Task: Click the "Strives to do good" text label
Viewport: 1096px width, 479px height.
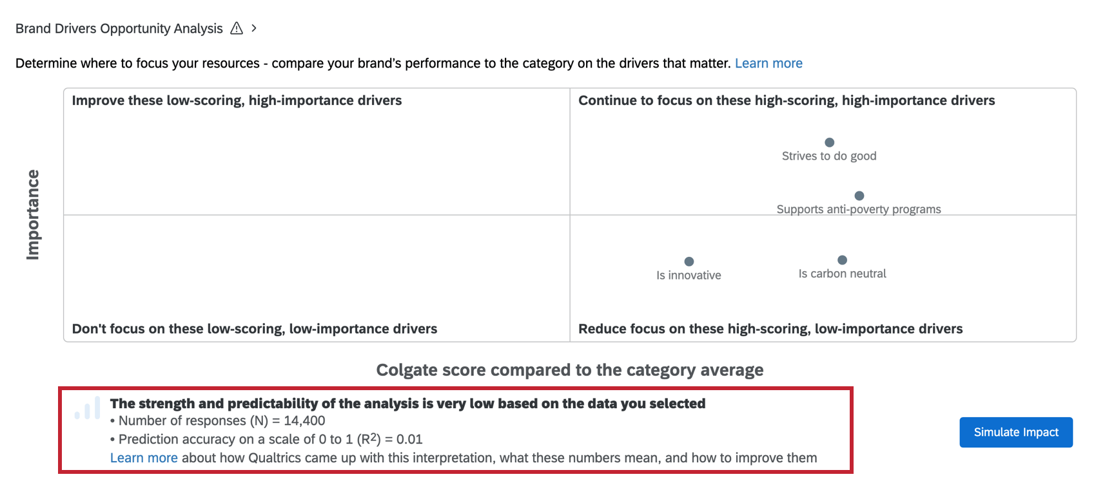Action: 829,155
